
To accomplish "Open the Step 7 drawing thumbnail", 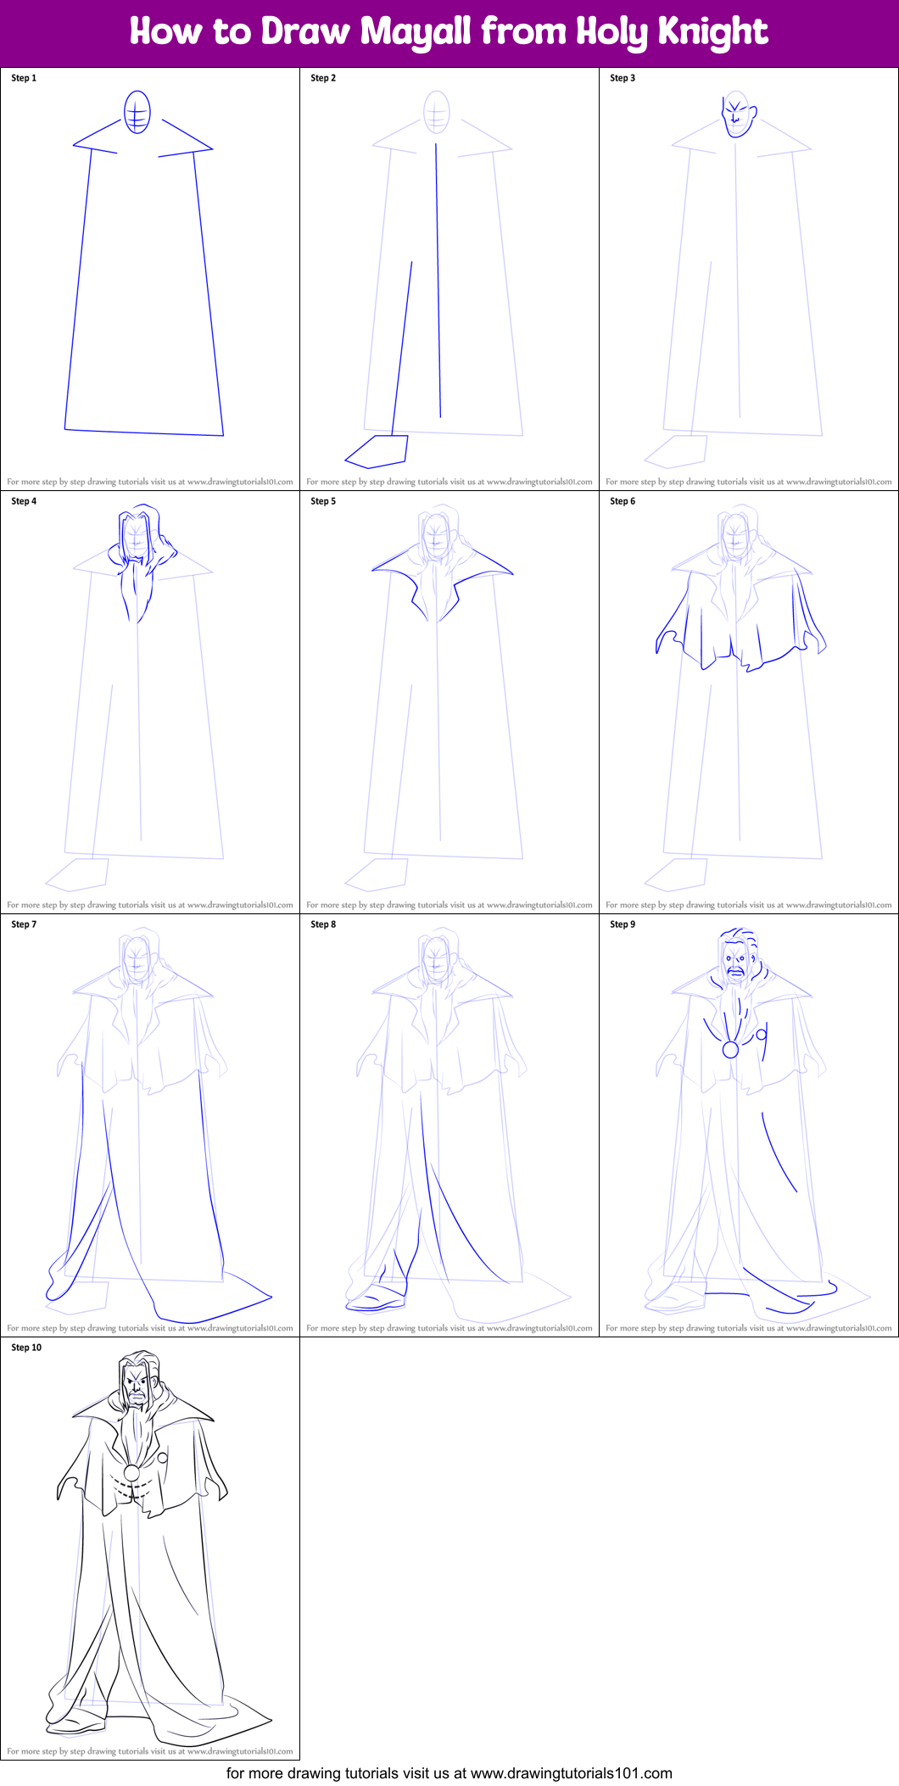I will pos(150,1125).
